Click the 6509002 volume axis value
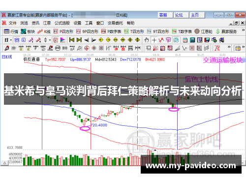This screenshot has width=246, height=178. click(16, 154)
